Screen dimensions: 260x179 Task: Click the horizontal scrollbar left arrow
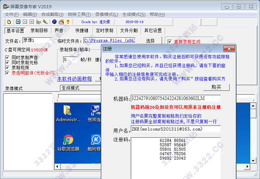click(x=57, y=166)
